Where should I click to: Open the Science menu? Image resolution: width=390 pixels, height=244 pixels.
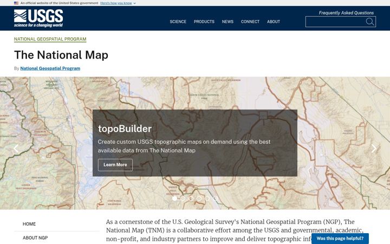178,22
